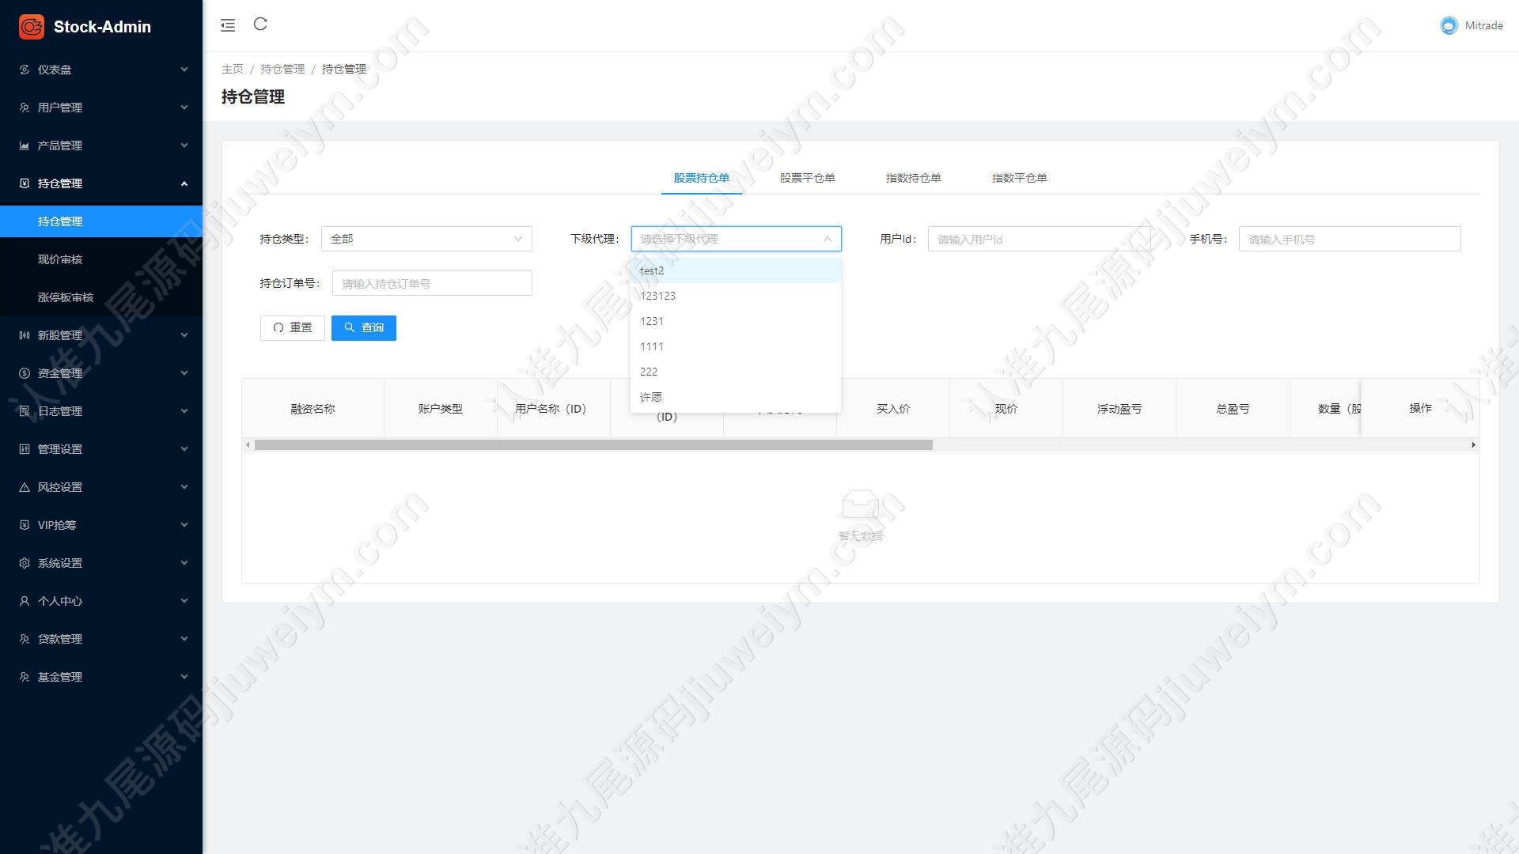Click the 账户类型 column header
The image size is (1519, 854).
[441, 409]
